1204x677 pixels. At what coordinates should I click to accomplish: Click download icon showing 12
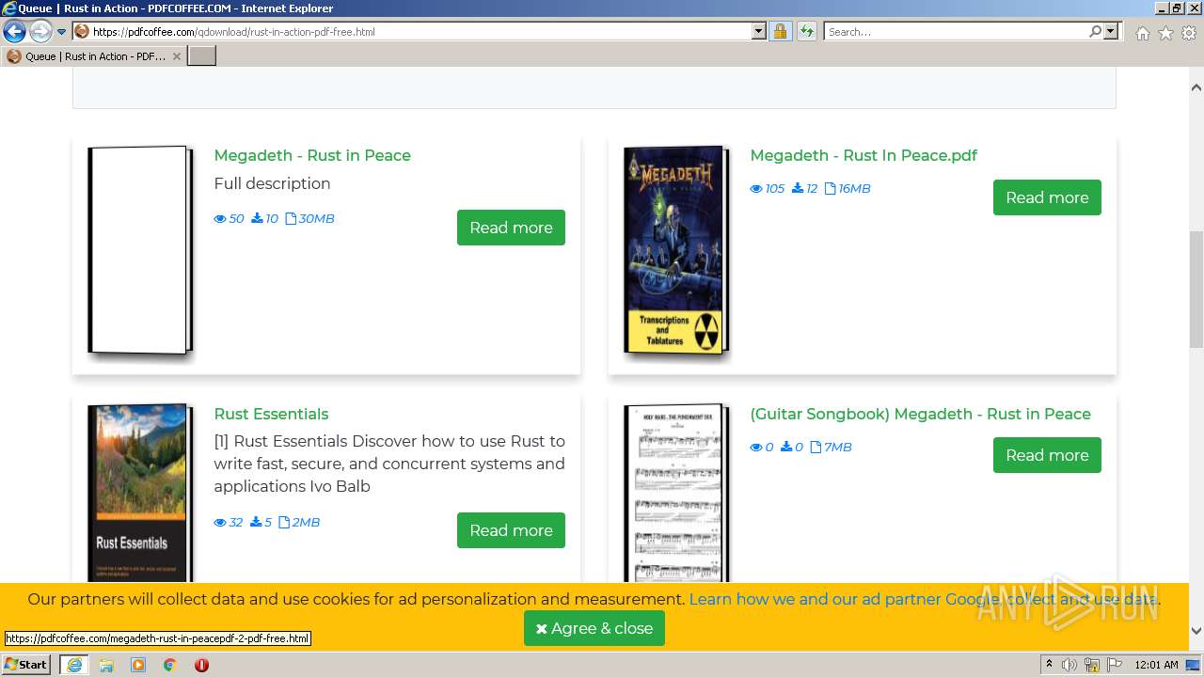point(798,188)
